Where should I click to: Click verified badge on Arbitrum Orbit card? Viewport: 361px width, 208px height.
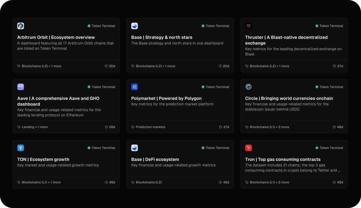tap(89, 26)
